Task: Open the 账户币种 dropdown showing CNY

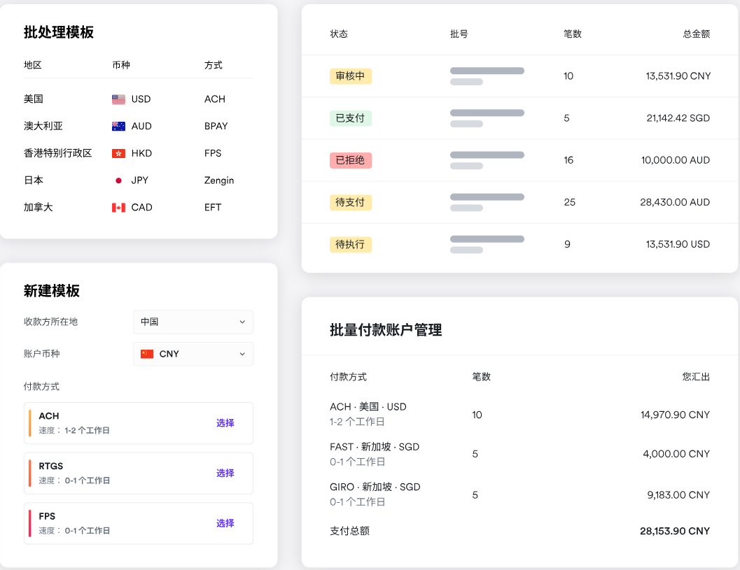Action: point(193,354)
